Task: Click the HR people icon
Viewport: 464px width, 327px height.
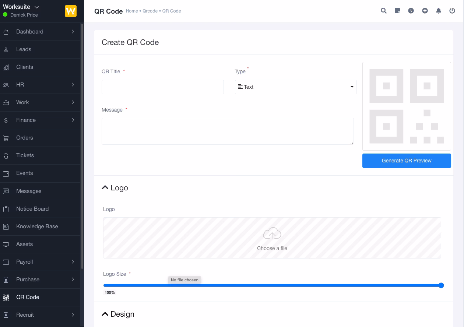Action: 6,85
